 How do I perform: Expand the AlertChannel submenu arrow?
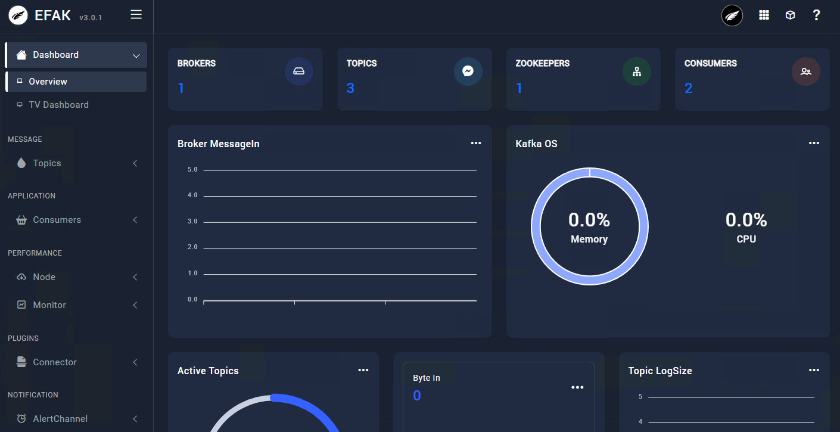pos(135,419)
